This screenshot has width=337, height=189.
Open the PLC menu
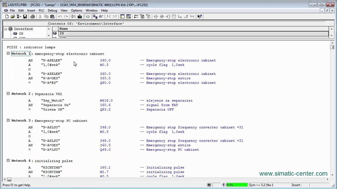coord(41,10)
